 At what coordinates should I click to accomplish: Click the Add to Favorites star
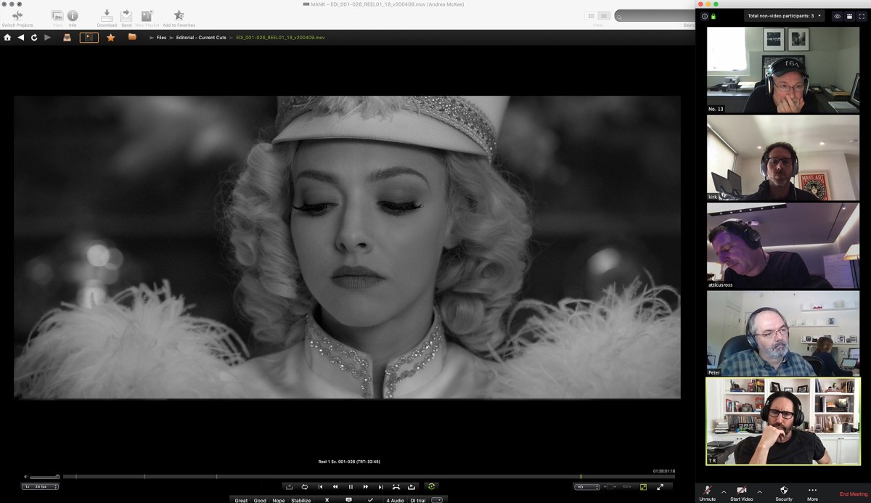[x=179, y=15]
